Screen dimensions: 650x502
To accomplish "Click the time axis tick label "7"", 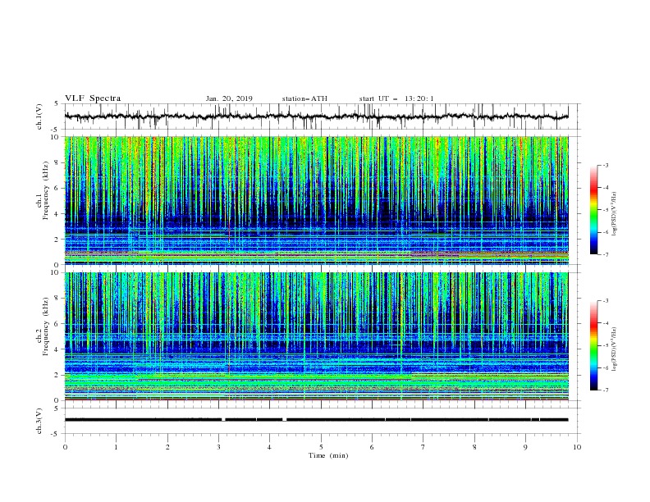I will (423, 447).
